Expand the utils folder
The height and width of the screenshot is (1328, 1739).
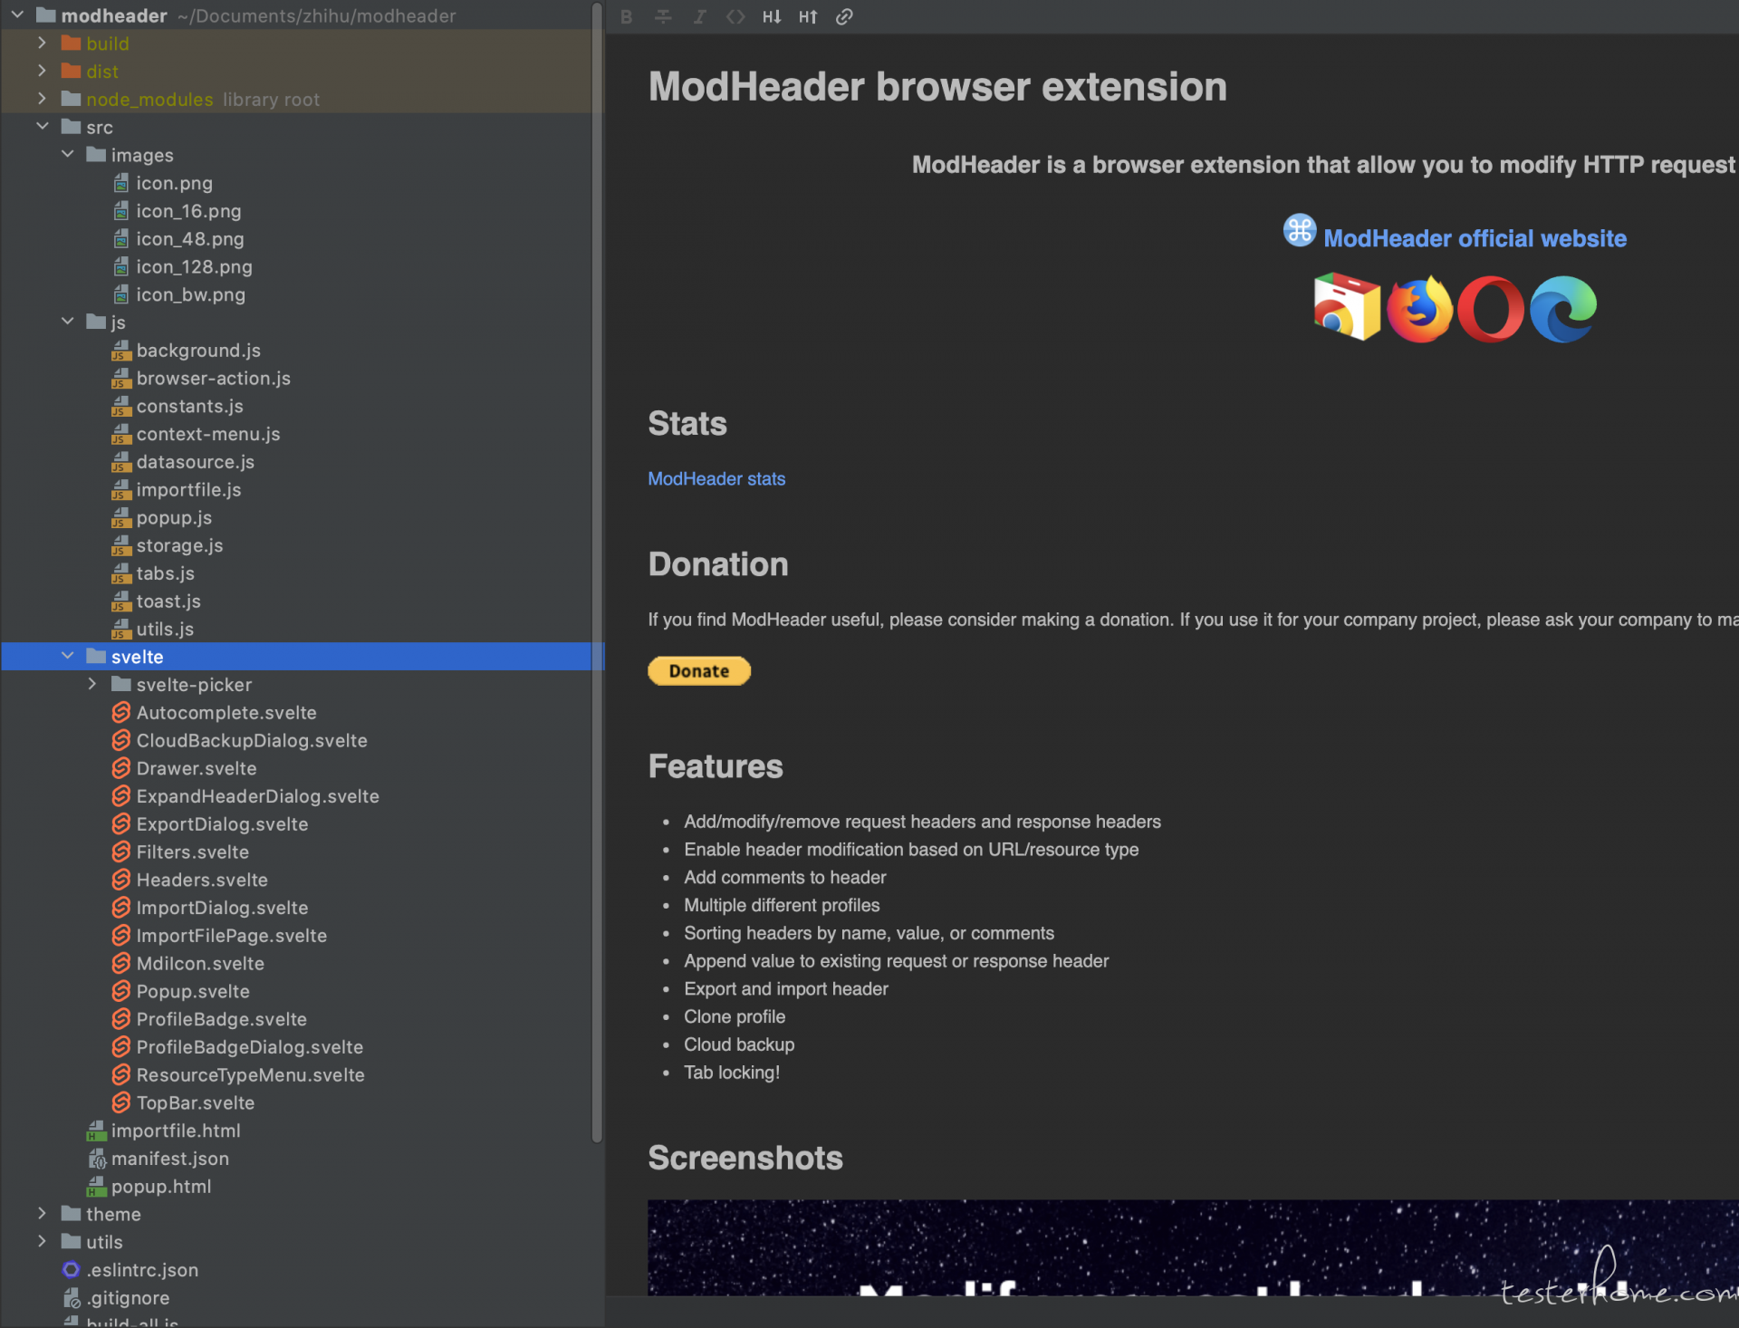pos(42,1242)
